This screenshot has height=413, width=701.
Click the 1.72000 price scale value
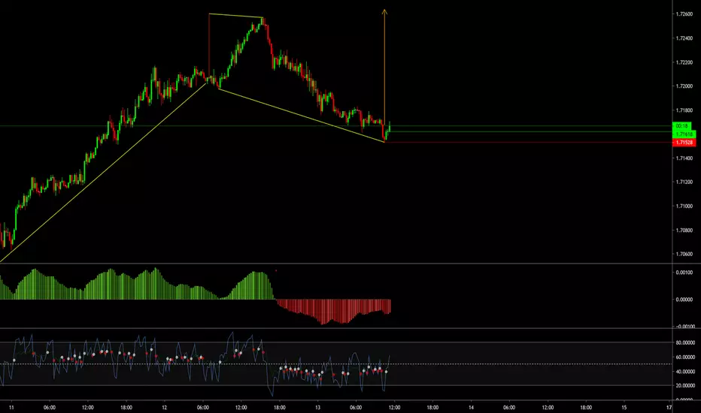[684, 86]
